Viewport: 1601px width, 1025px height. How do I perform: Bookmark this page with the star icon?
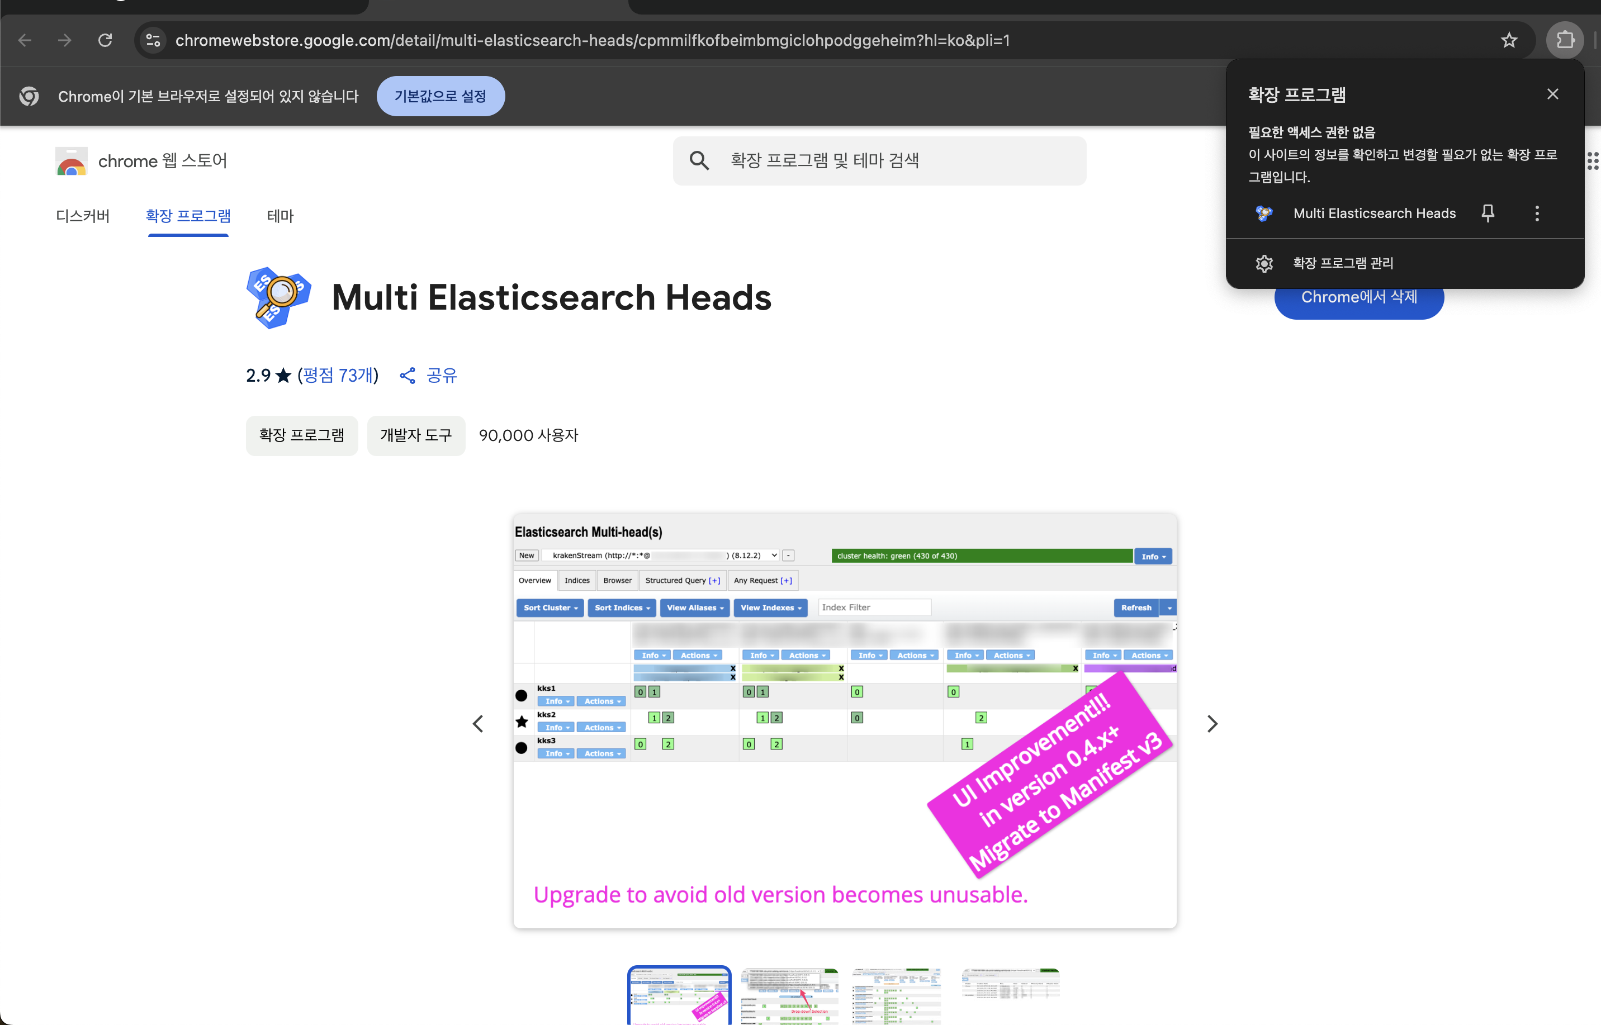point(1508,40)
